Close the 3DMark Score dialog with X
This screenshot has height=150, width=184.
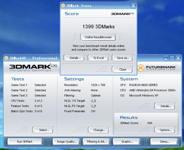[x=133, y=6]
